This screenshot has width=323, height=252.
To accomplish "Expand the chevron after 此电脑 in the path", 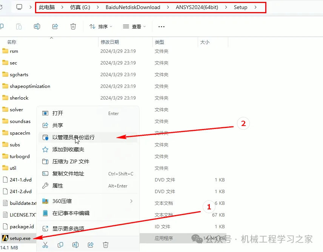I will (x=62, y=7).
